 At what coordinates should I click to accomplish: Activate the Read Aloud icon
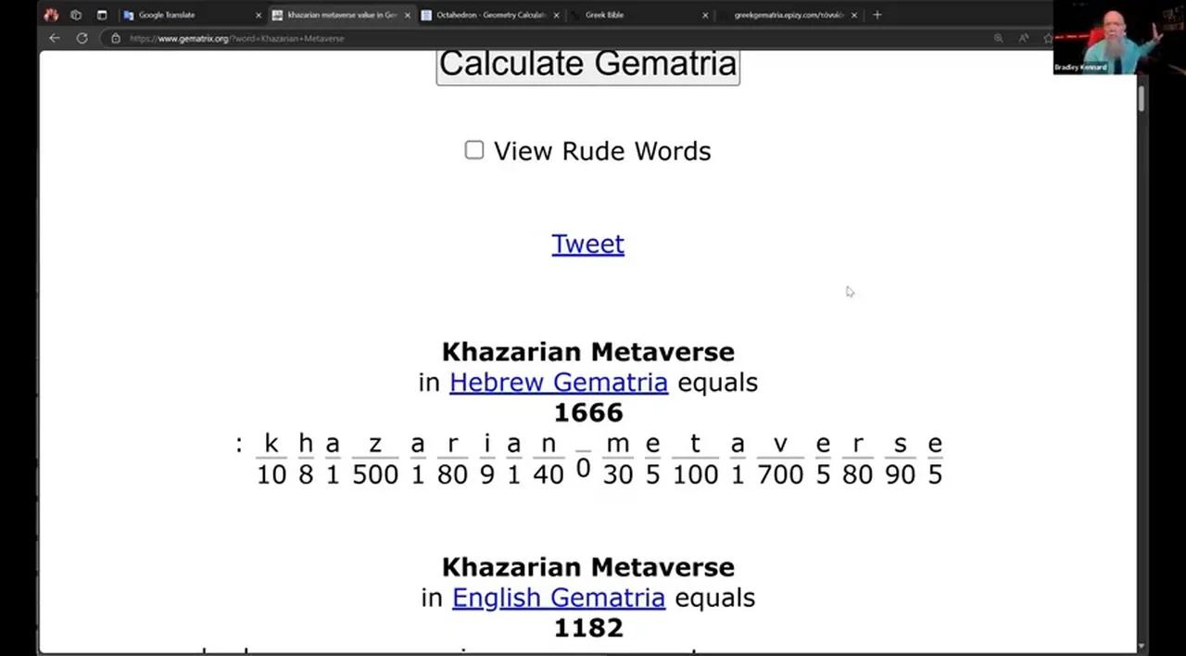click(x=1023, y=38)
